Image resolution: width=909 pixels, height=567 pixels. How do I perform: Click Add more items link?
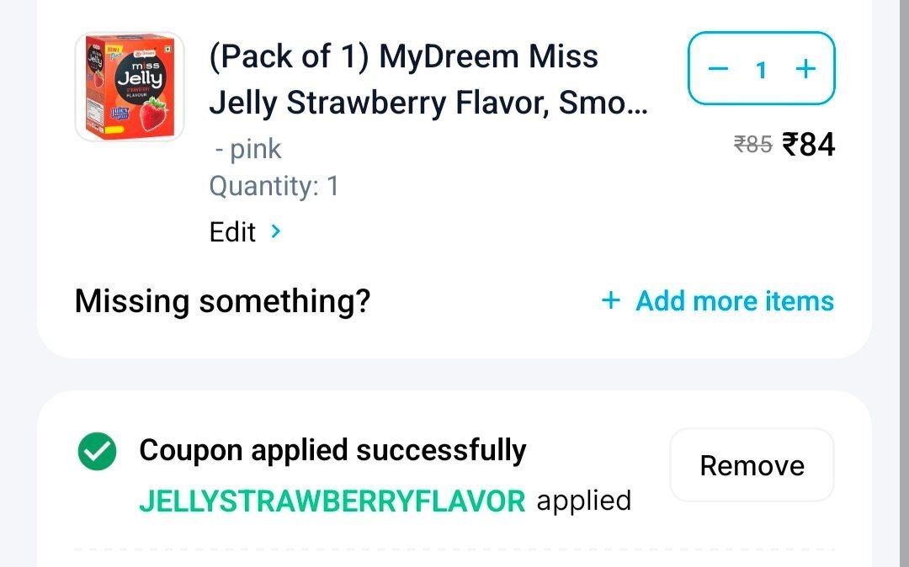coord(735,300)
